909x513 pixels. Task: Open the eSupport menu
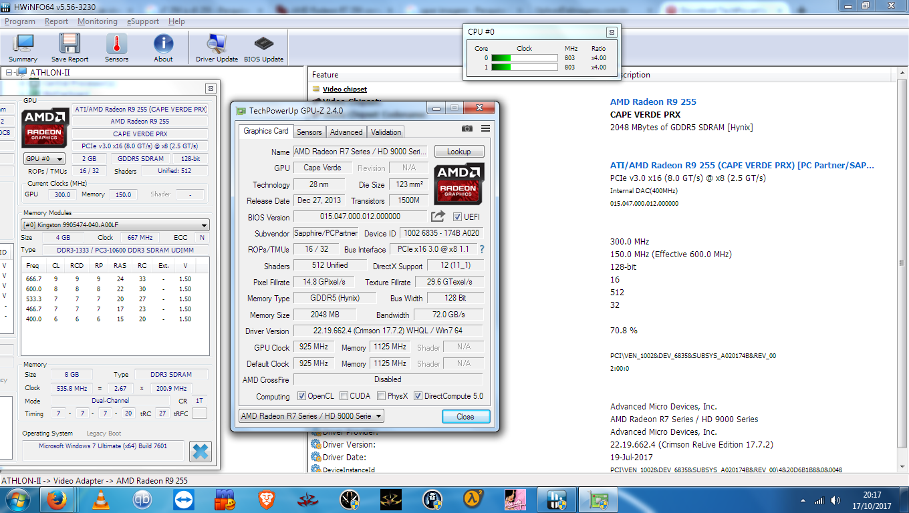[x=143, y=21]
